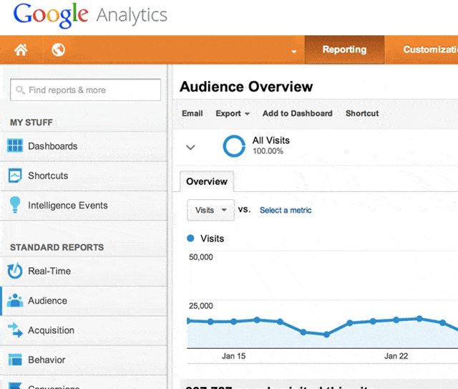Click the All Visits segment circle
This screenshot has height=389, width=458.
click(x=234, y=146)
